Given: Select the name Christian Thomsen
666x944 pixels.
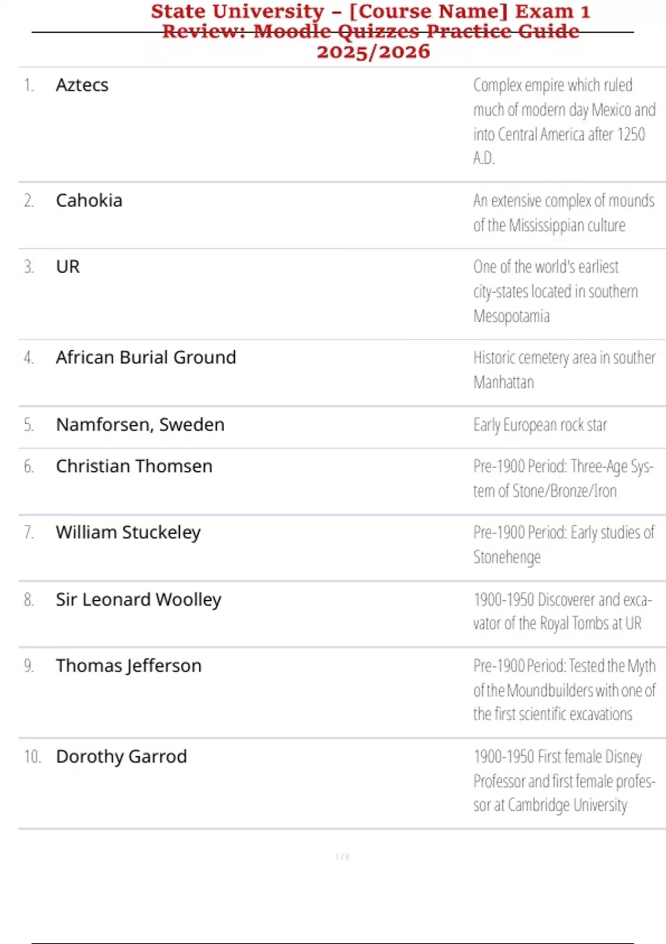Looking at the screenshot, I should tap(134, 466).
